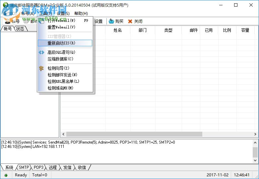The height and width of the screenshot is (179, 259).
Task: Click the 购买 toolbar button label
Action: click(119, 21)
